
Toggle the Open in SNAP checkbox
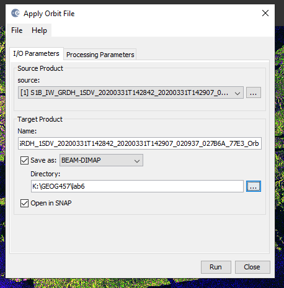pyautogui.click(x=24, y=203)
